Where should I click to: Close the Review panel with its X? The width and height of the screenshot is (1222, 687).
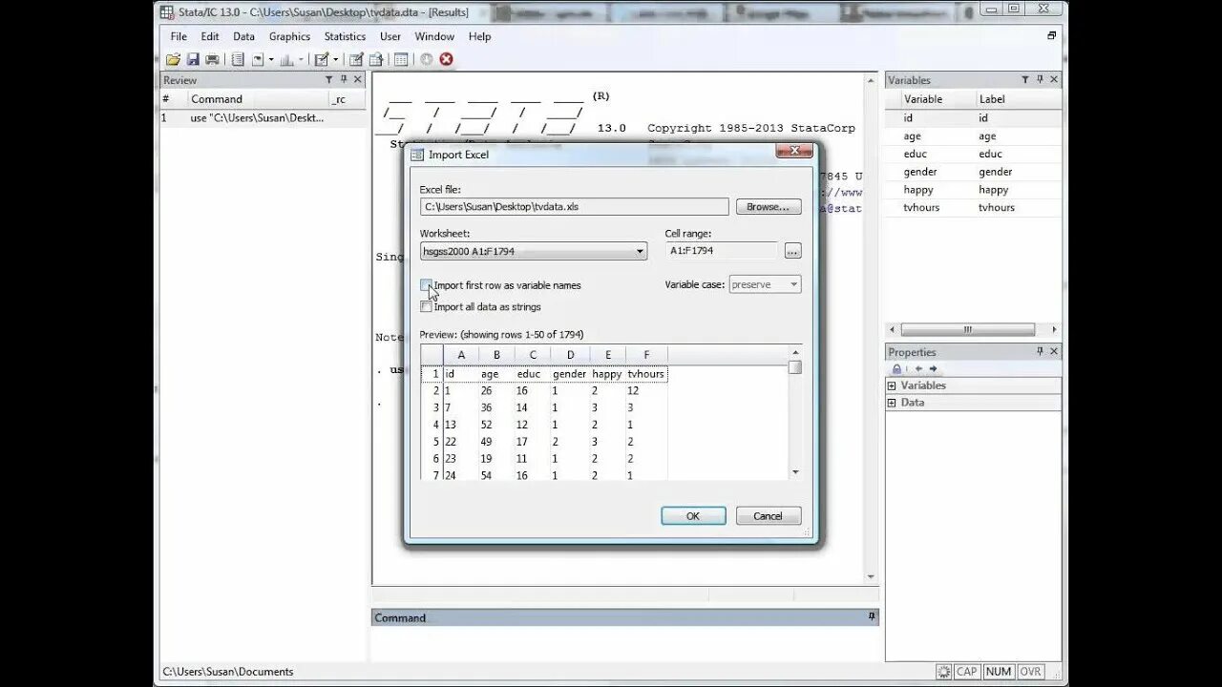(x=358, y=80)
